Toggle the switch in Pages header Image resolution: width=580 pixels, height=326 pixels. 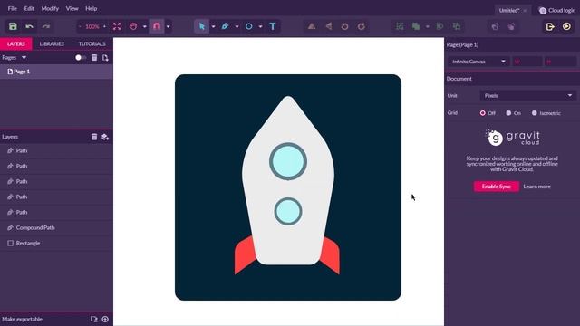81,58
